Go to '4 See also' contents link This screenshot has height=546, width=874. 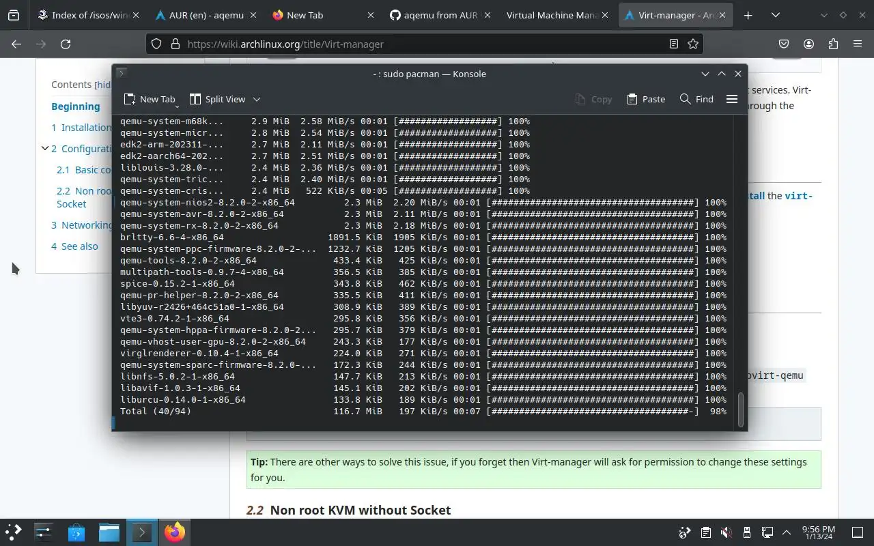74,246
